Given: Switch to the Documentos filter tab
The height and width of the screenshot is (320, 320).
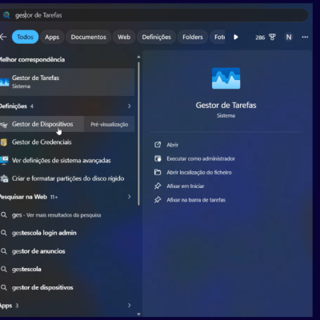Looking at the screenshot, I should pos(88,37).
